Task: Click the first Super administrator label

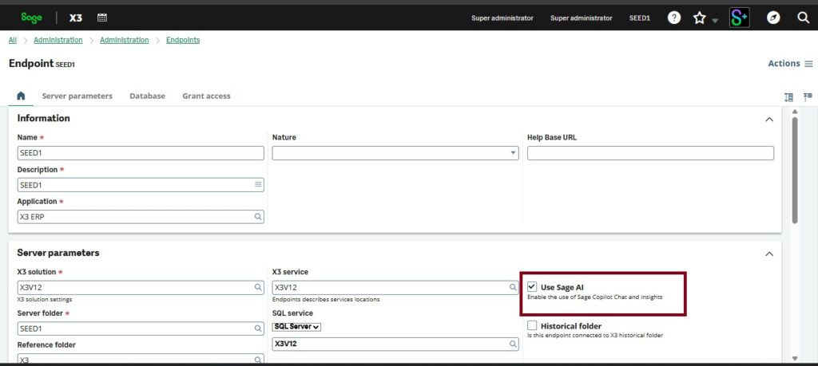Action: pyautogui.click(x=502, y=18)
